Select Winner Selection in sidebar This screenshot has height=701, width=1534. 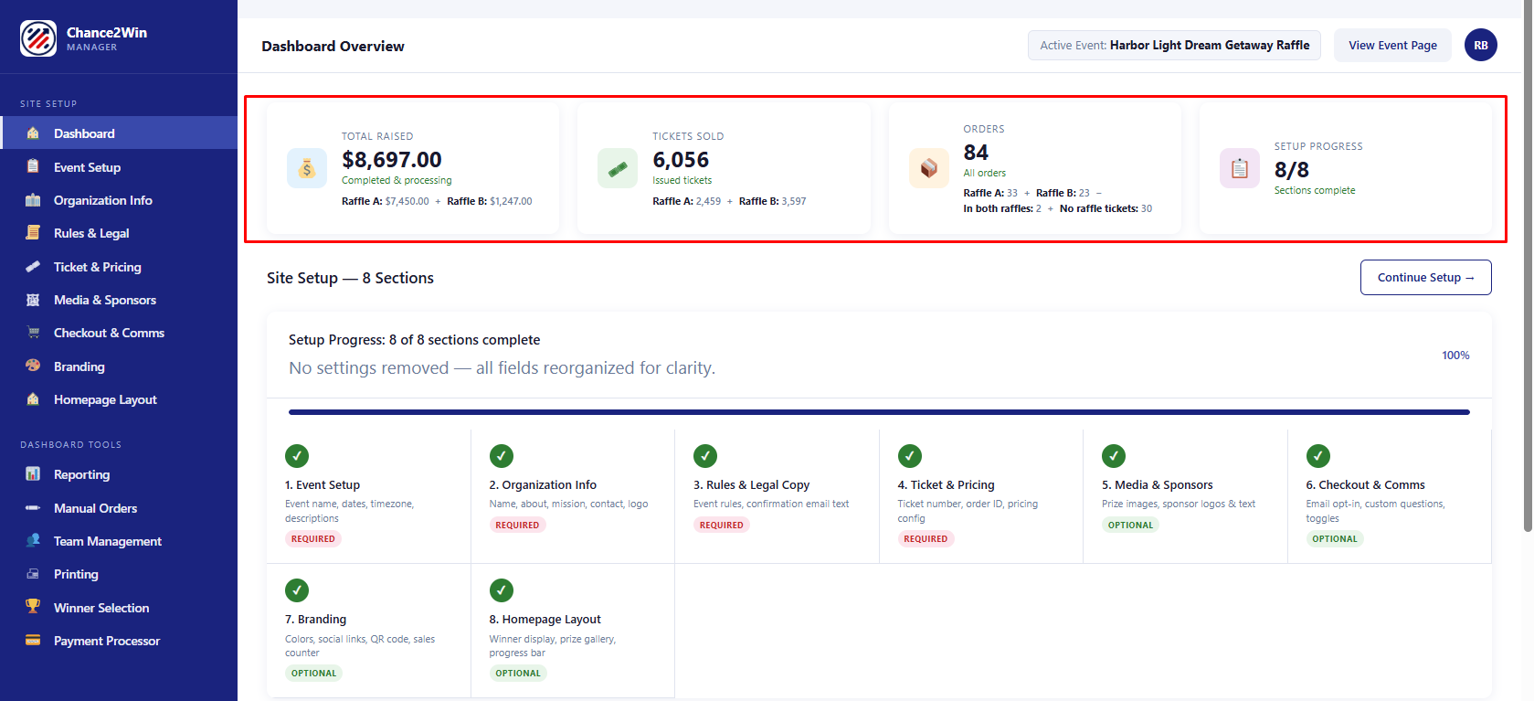tap(119, 608)
